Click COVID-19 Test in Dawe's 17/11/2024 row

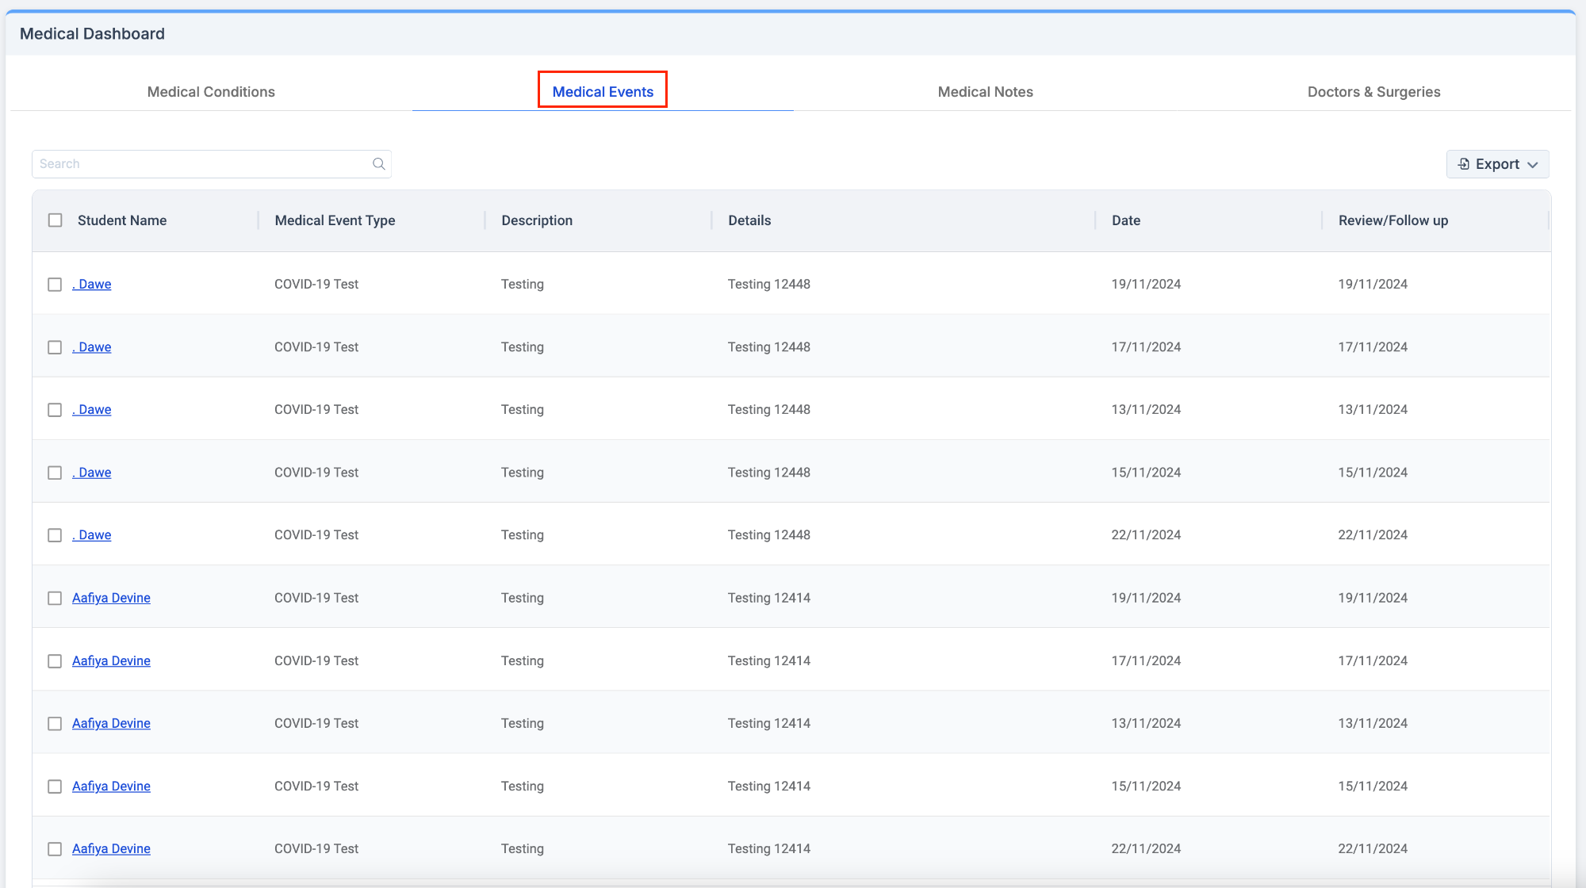pyautogui.click(x=316, y=346)
